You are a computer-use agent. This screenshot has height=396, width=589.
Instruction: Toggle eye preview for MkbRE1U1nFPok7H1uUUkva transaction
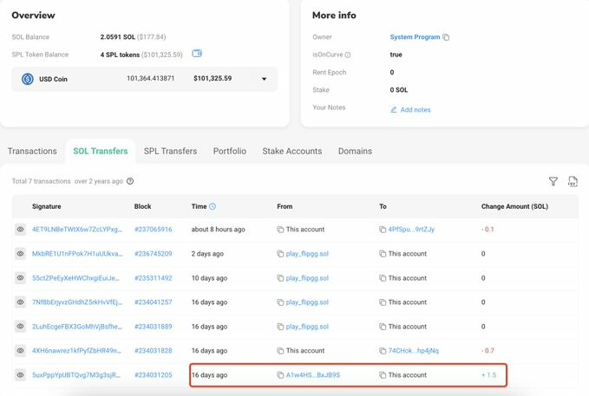(x=20, y=254)
